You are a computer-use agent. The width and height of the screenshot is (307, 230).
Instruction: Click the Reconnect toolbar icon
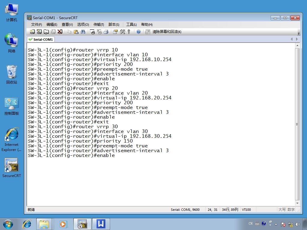point(53,32)
